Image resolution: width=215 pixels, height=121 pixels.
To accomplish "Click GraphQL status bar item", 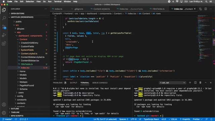I will point(185,119).
